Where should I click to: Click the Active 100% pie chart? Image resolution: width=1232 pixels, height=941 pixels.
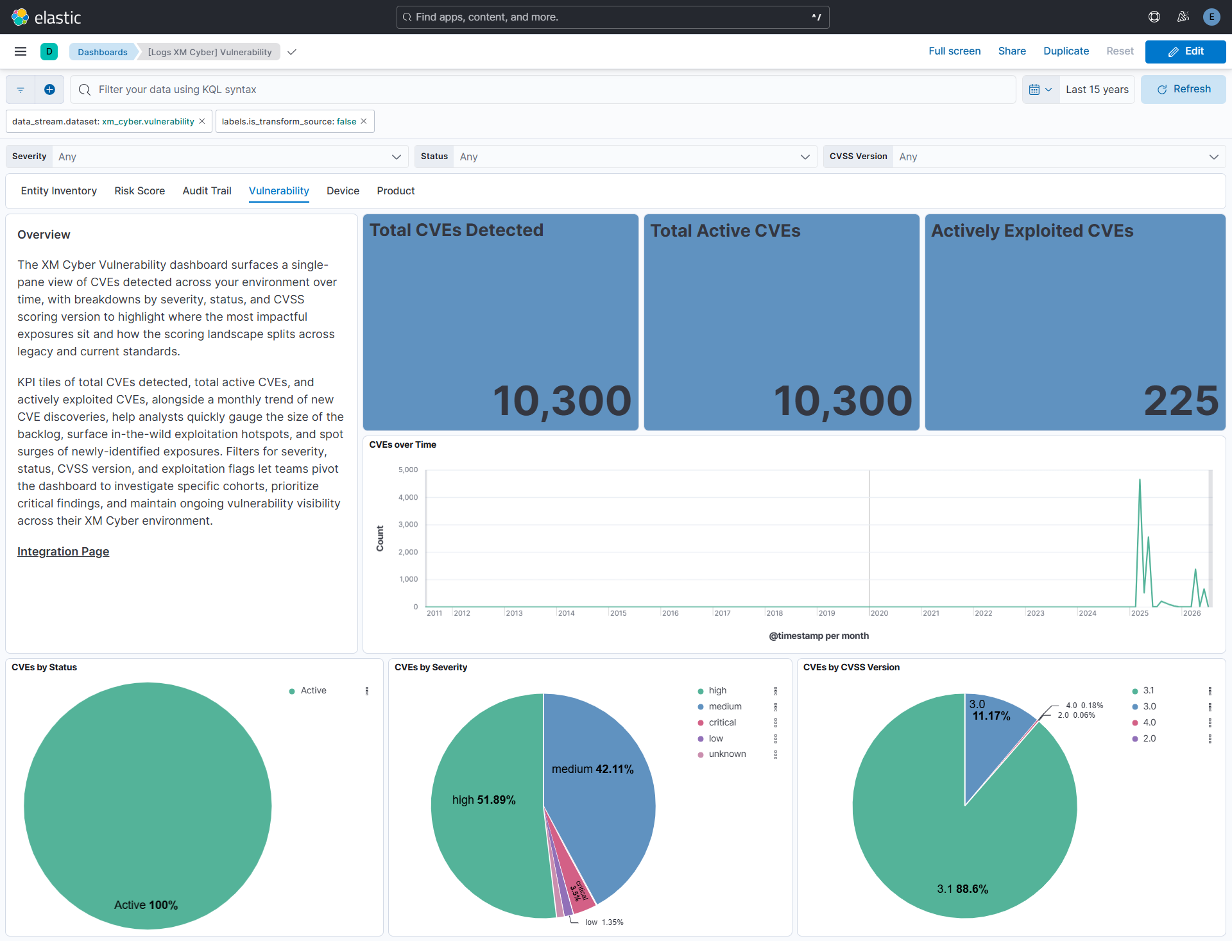click(148, 806)
